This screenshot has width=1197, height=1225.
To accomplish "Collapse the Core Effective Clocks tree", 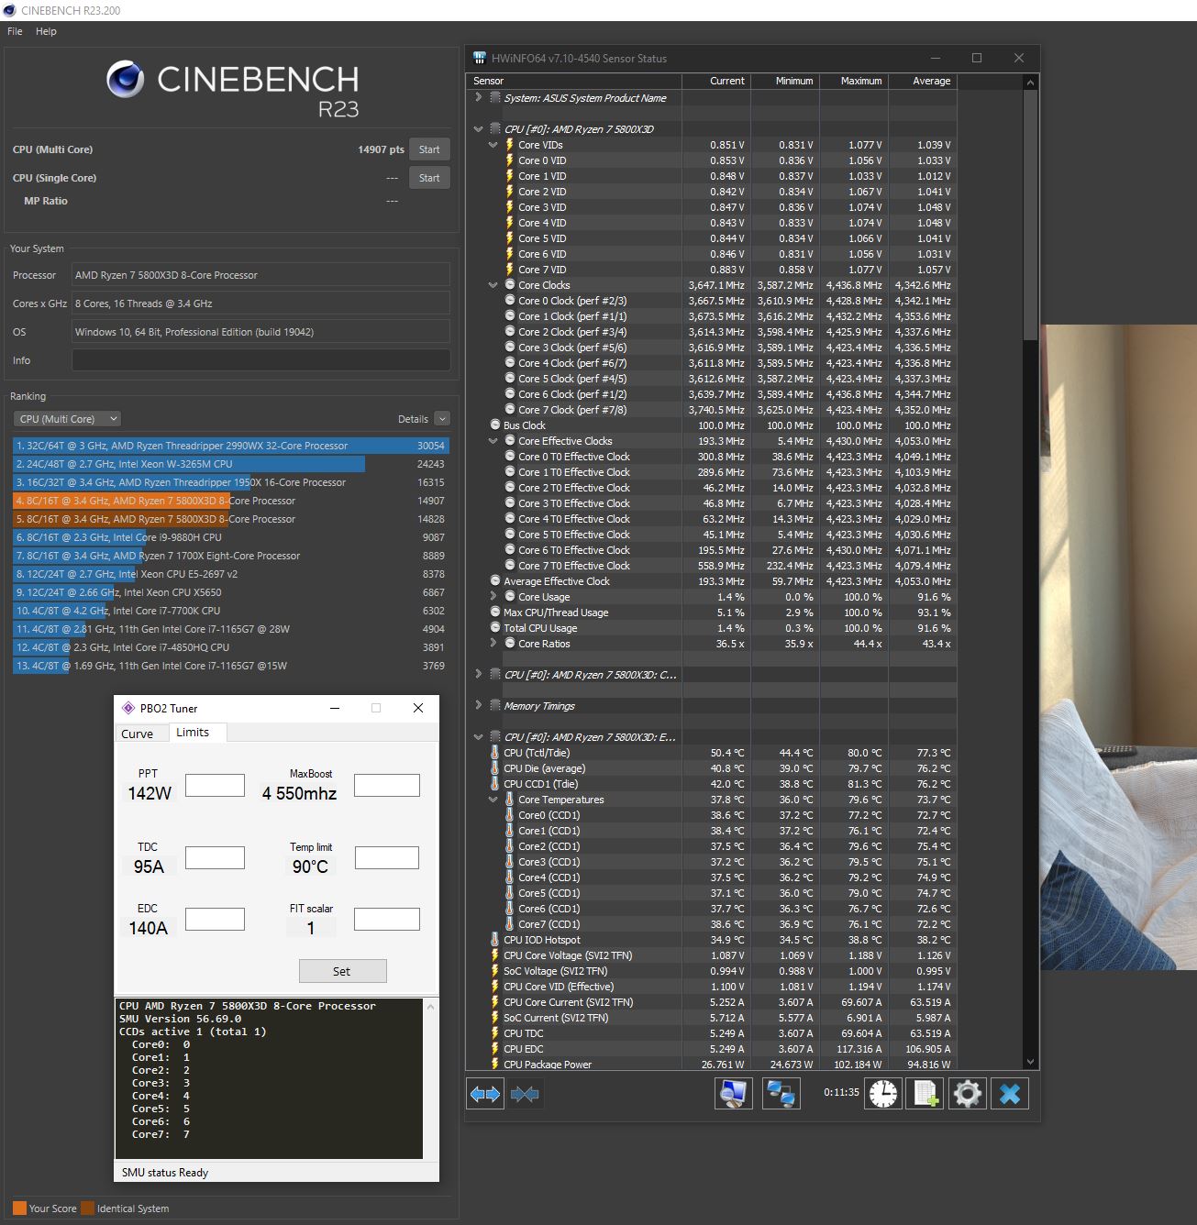I will coord(493,441).
